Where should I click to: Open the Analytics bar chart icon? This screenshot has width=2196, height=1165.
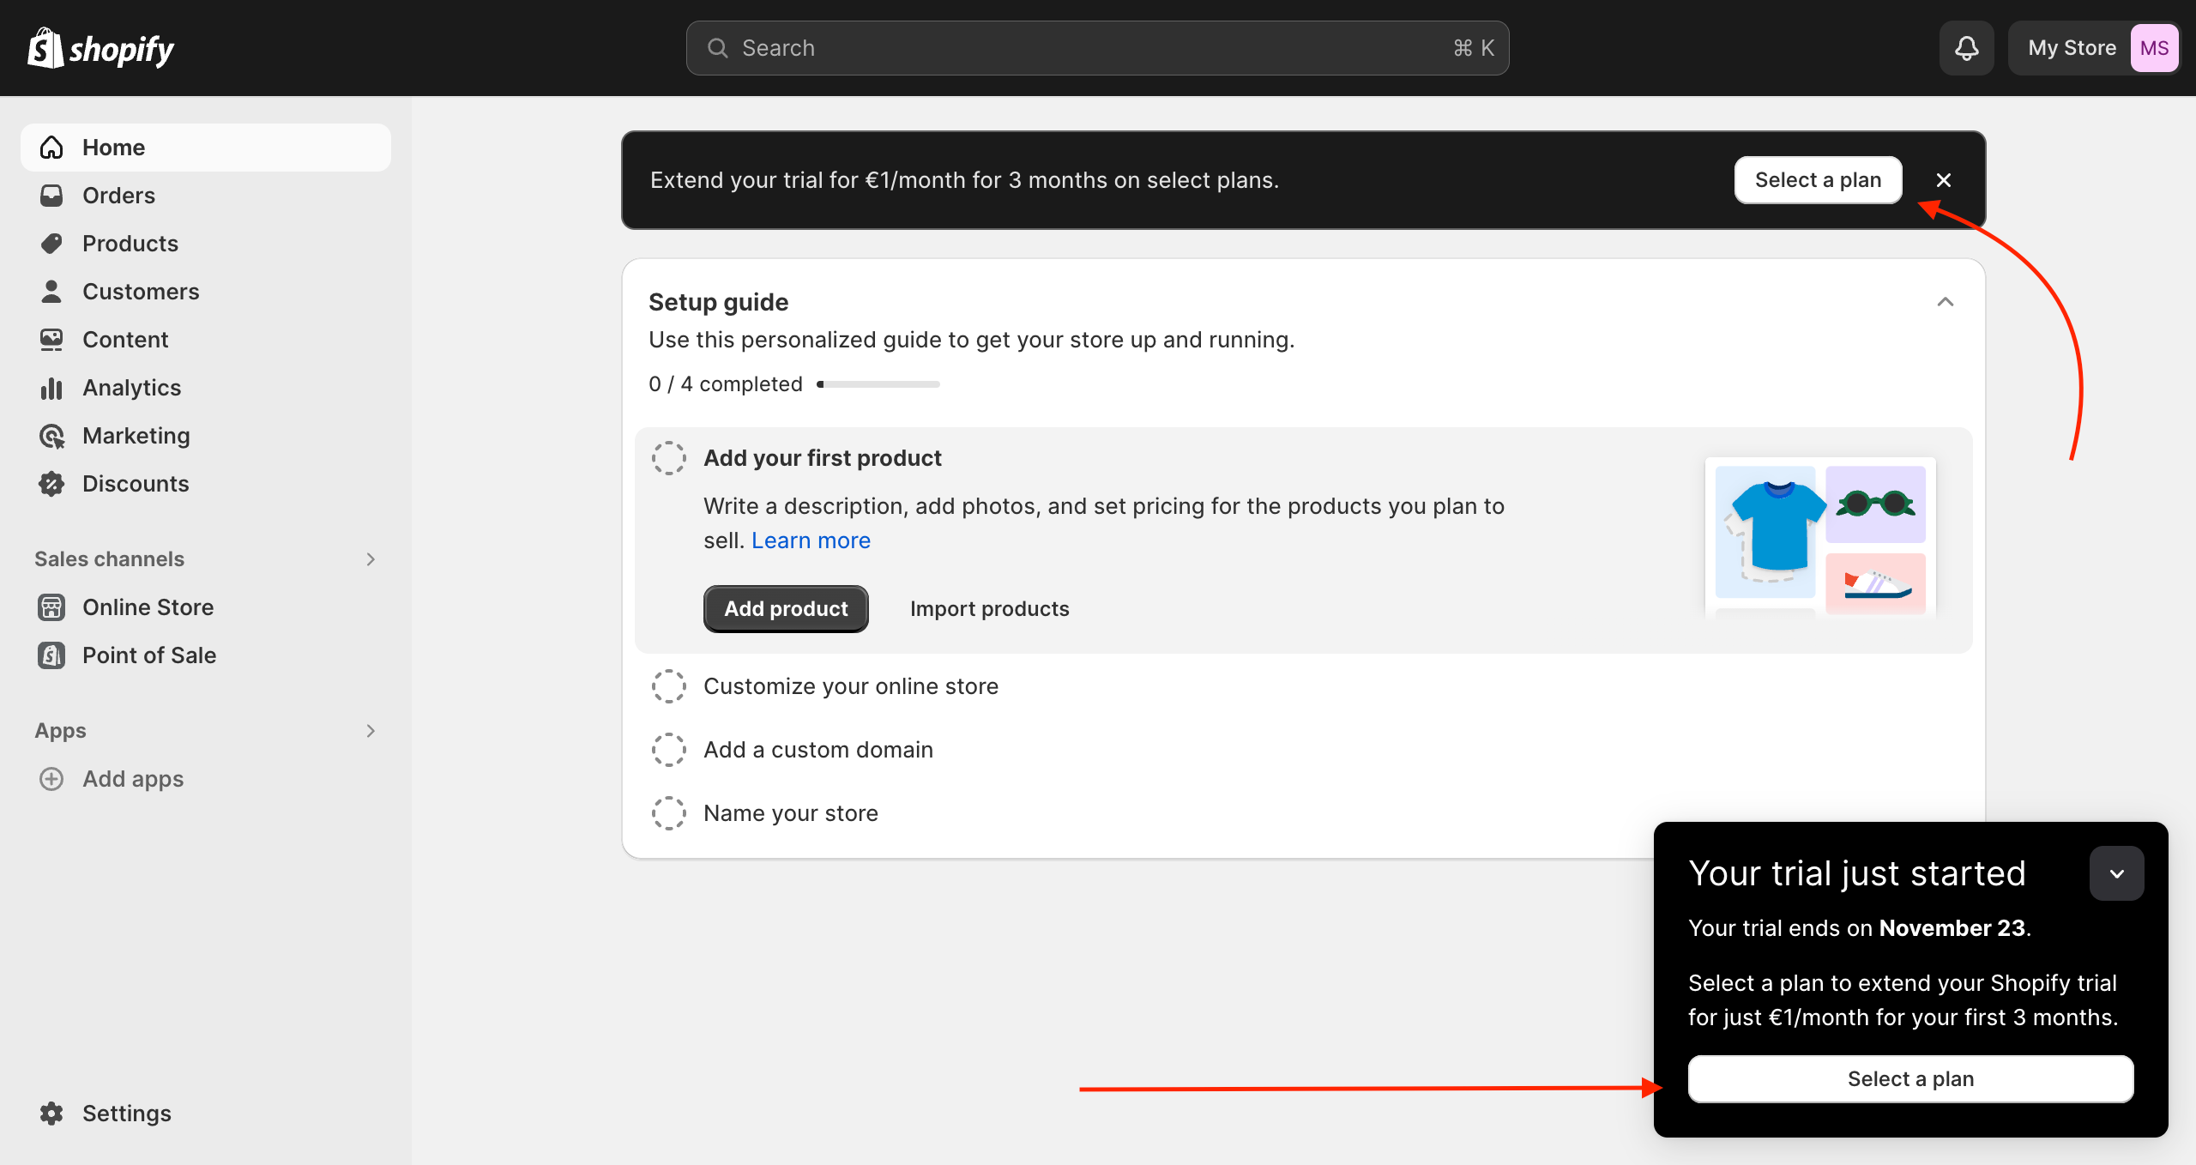(x=51, y=388)
